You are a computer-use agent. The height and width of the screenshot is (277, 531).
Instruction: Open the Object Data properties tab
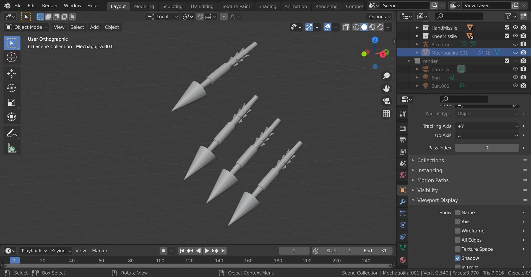(x=403, y=248)
